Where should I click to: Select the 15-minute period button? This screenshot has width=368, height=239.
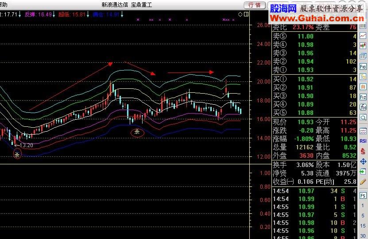pos(363,226)
